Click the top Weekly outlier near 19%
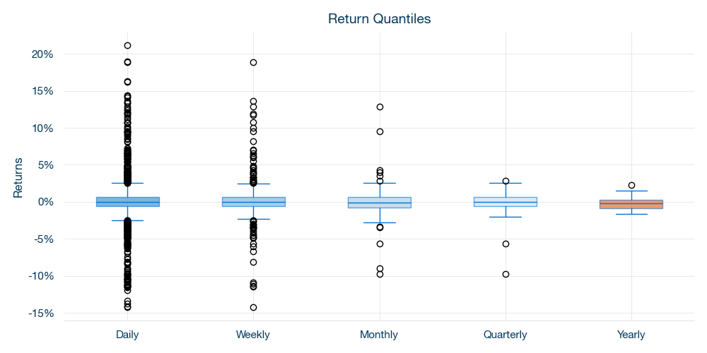Image resolution: width=707 pixels, height=353 pixels. (x=253, y=62)
